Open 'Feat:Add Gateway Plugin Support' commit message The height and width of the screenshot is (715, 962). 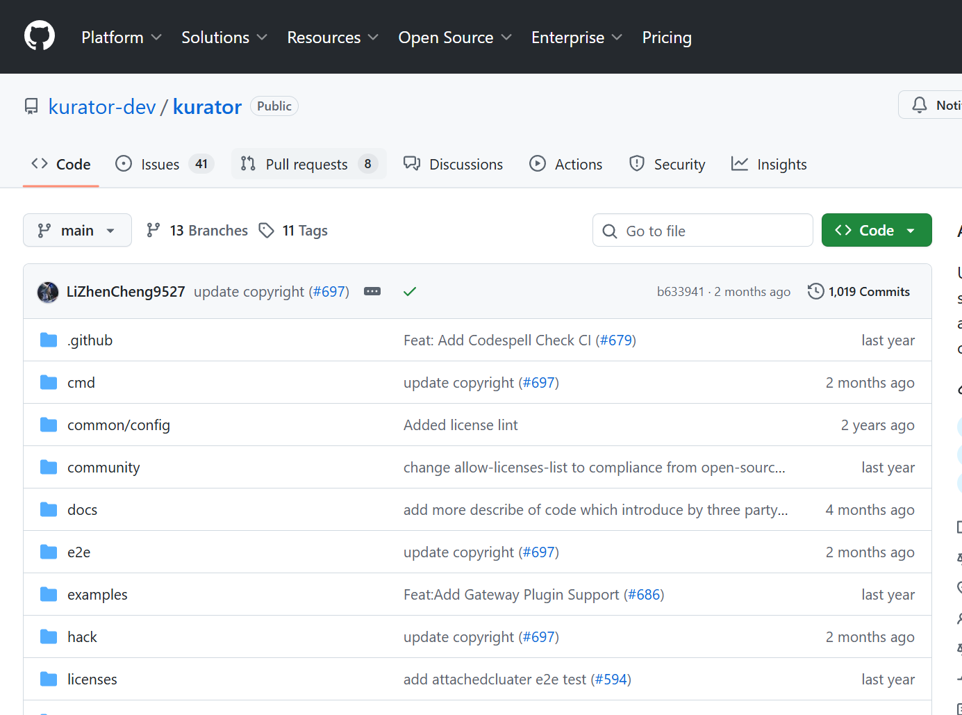pyautogui.click(x=511, y=595)
